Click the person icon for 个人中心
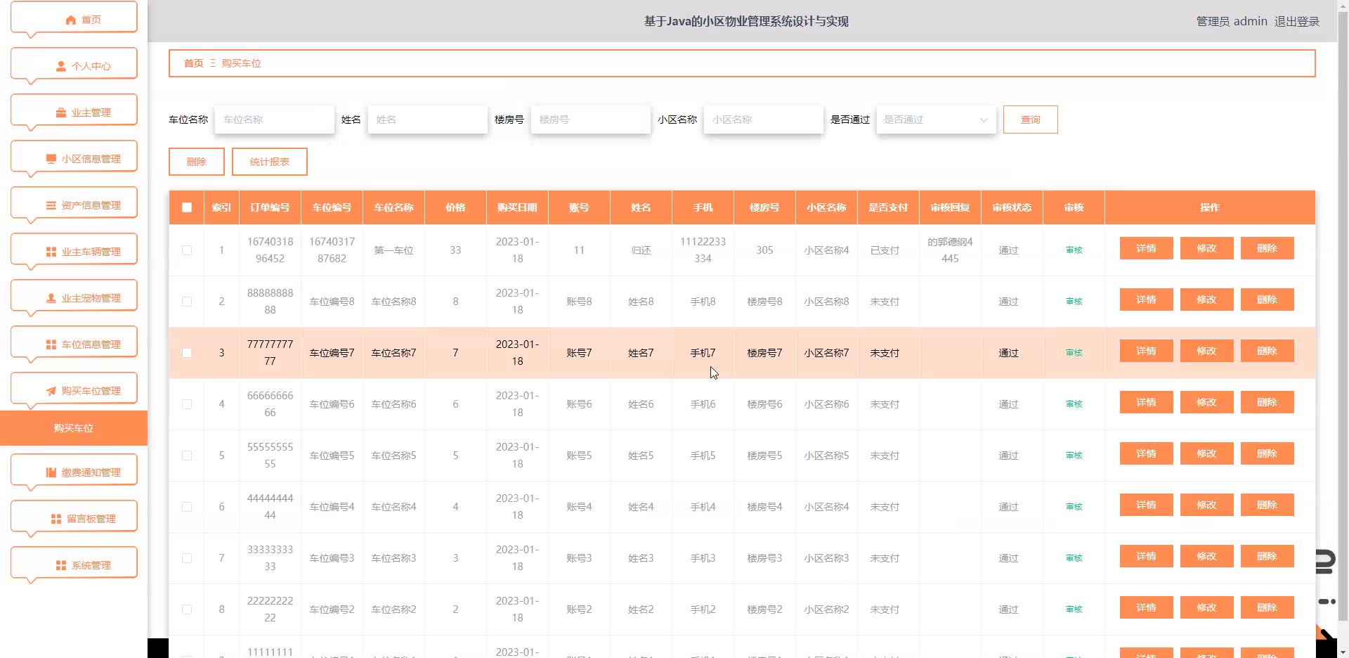1349x658 pixels. click(61, 66)
